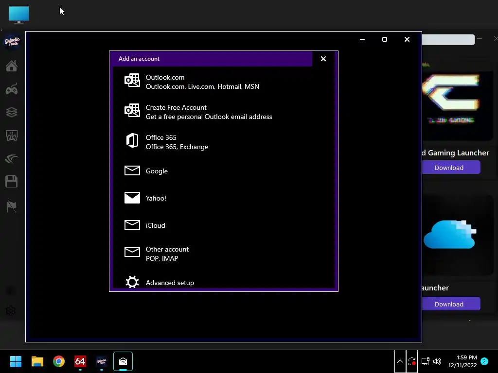This screenshot has width=498, height=373.
Task: Open File Explorer from taskbar
Action: coord(37,361)
